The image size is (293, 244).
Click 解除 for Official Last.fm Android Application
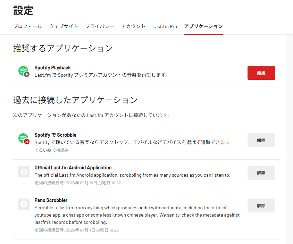(x=261, y=173)
